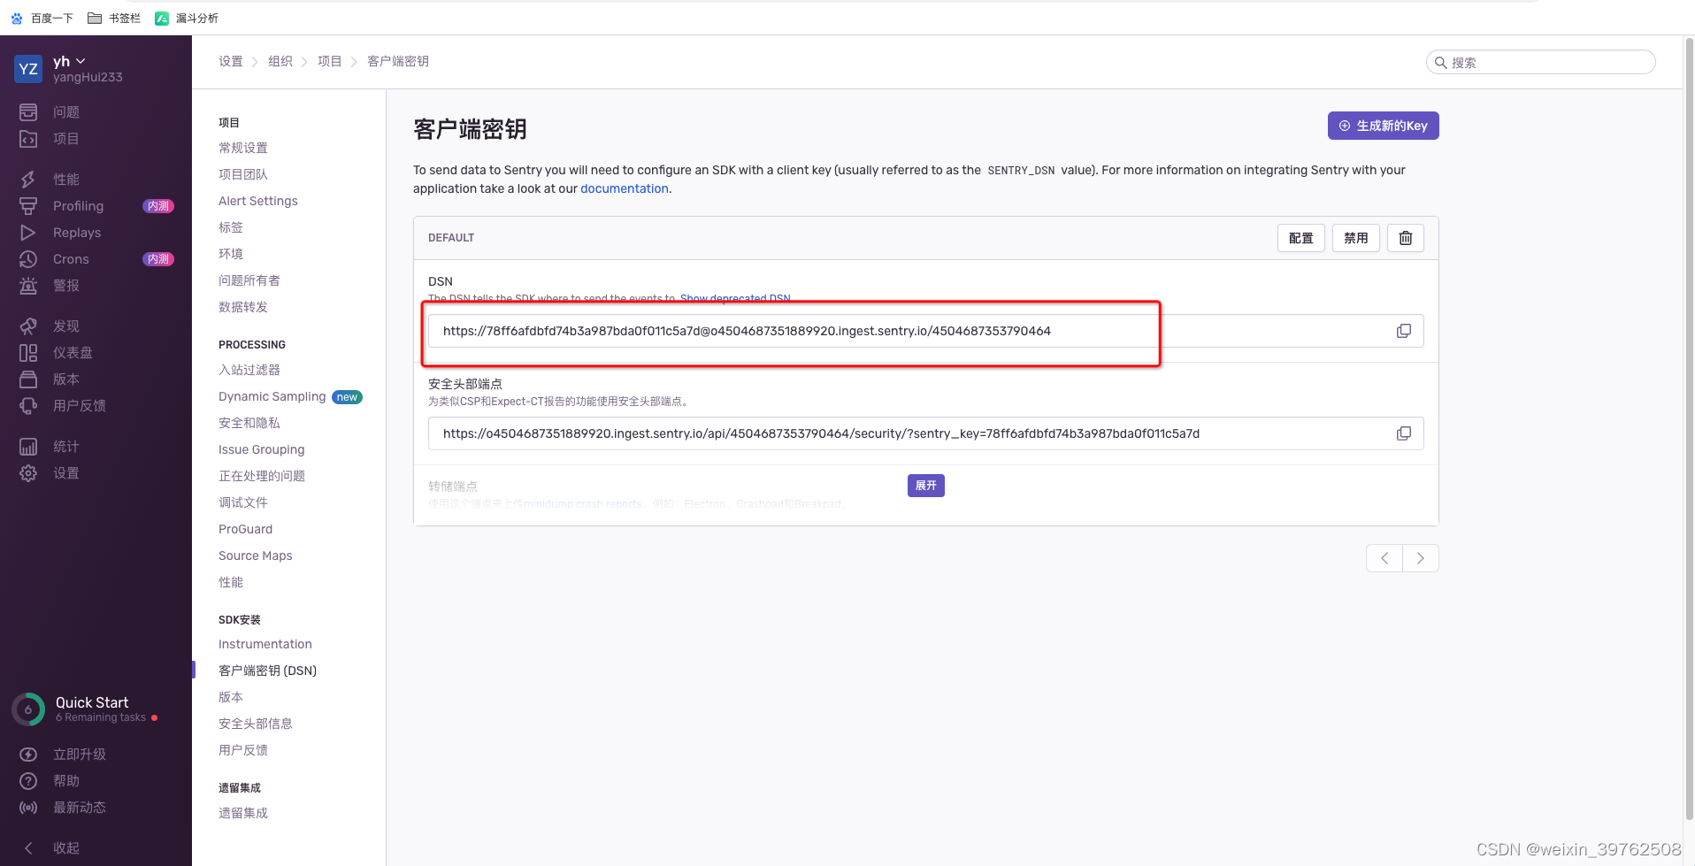Go to next page of keys
This screenshot has width=1695, height=866.
pyautogui.click(x=1421, y=558)
